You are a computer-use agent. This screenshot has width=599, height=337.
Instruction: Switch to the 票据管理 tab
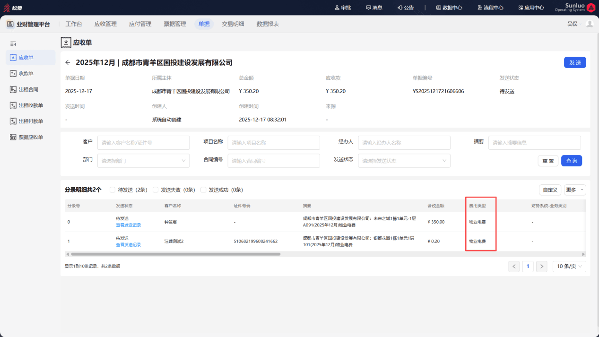click(x=175, y=24)
